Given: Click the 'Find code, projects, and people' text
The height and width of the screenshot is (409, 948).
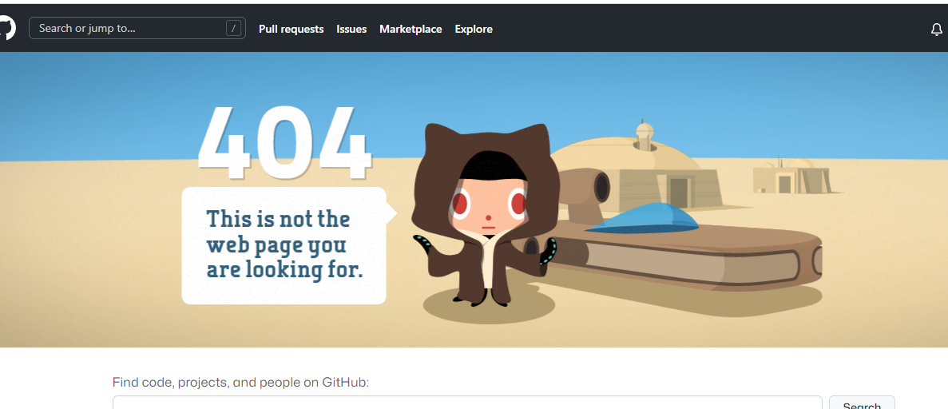Looking at the screenshot, I should point(240,383).
